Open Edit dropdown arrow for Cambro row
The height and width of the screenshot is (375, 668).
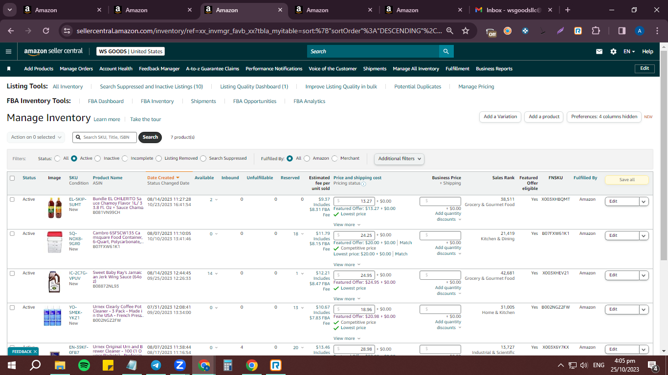[644, 235]
